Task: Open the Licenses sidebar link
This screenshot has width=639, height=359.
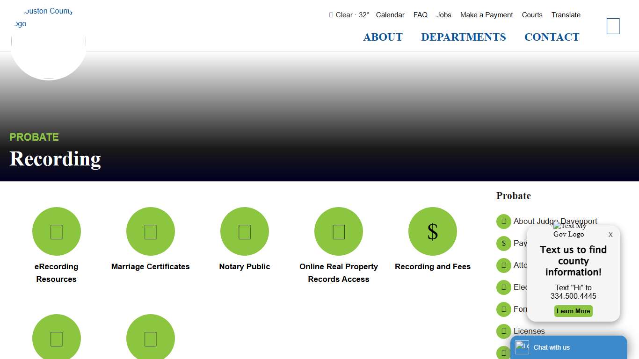Action: click(x=529, y=331)
